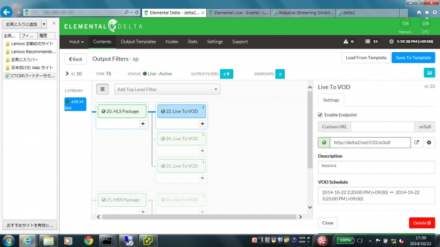
Task: Click the Endpoints count badge
Action: [280, 74]
